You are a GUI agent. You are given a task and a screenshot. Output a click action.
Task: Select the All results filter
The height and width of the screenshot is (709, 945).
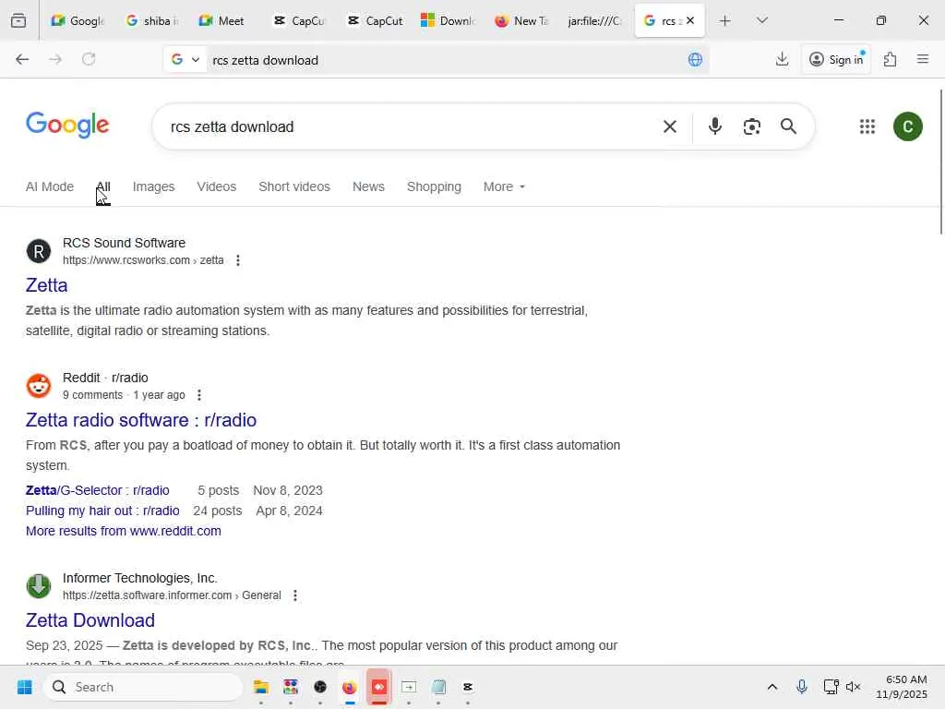(103, 186)
